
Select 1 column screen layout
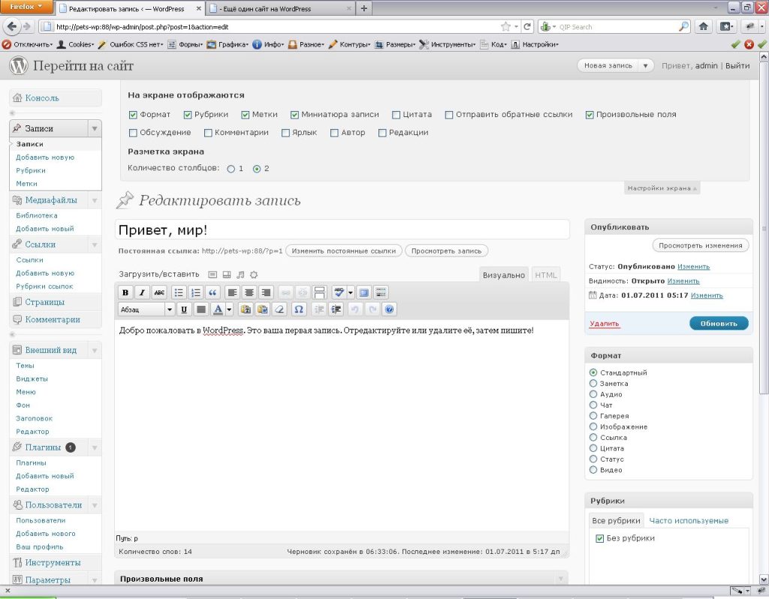231,169
